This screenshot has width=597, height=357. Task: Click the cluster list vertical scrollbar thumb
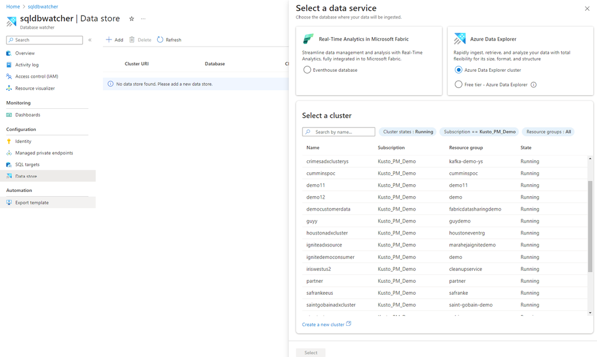coord(590,226)
